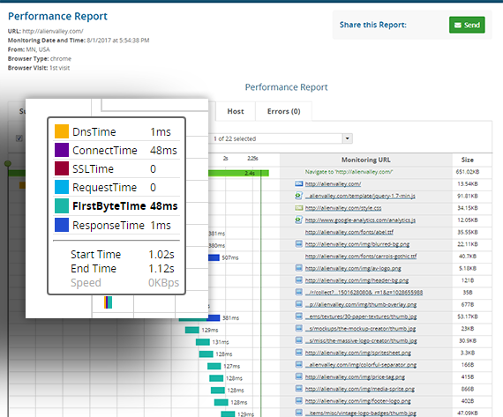The image size is (503, 417).
Task: Click the 91.81KB size value
Action: coord(468,196)
